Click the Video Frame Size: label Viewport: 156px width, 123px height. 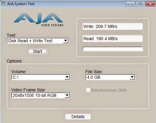[28, 90]
